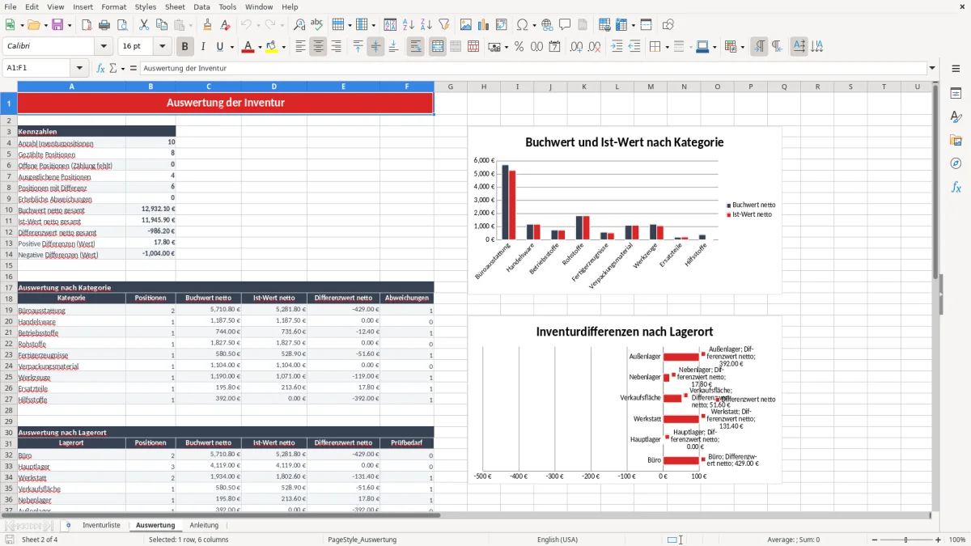Image resolution: width=971 pixels, height=546 pixels.
Task: Open the sidebar Properties panel icon
Action: coord(956,94)
